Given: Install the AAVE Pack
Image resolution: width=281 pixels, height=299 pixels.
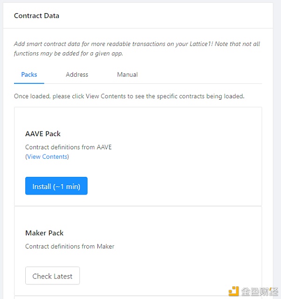Looking at the screenshot, I should point(56,186).
